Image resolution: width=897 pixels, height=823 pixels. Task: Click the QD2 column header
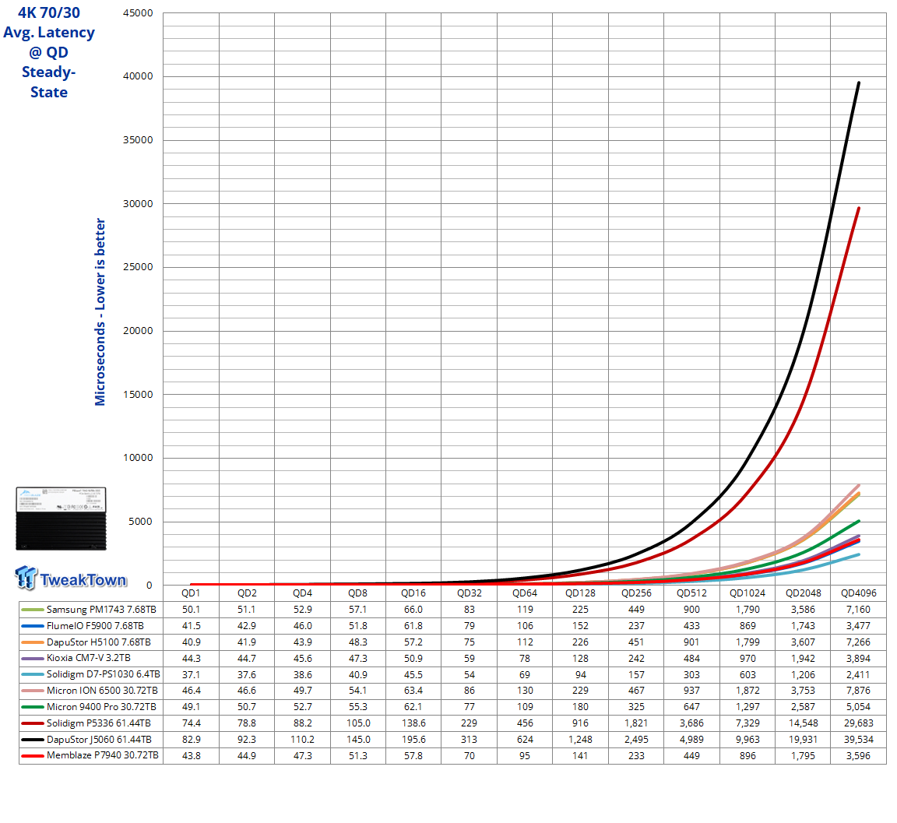pyautogui.click(x=247, y=593)
